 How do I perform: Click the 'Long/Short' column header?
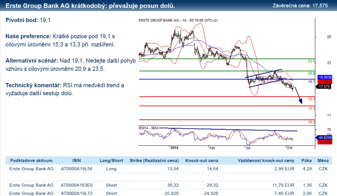[x=111, y=161]
